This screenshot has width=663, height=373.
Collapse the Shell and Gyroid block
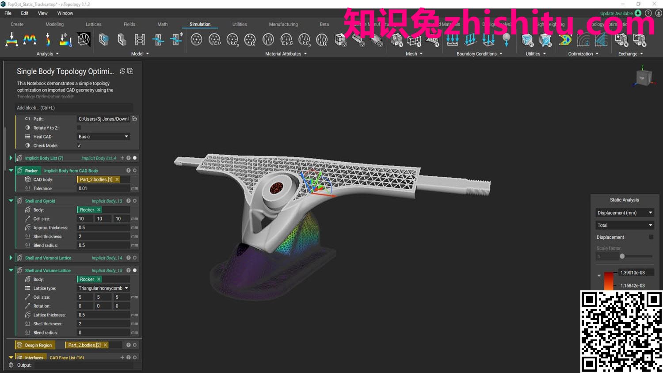click(11, 201)
